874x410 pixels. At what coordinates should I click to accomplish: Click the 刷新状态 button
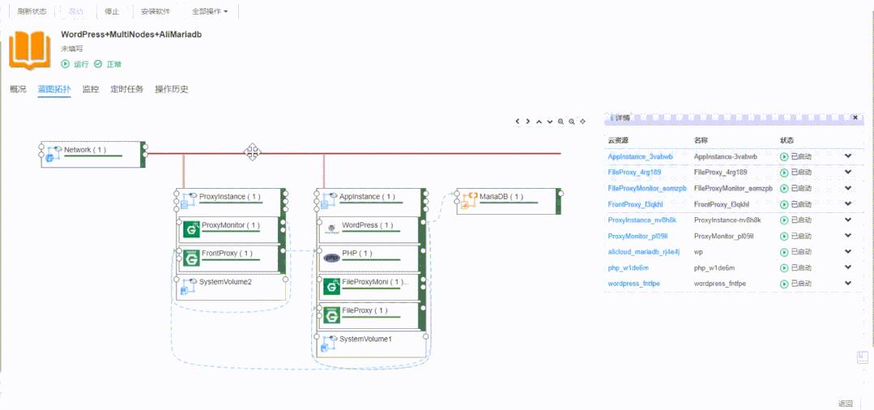(32, 11)
